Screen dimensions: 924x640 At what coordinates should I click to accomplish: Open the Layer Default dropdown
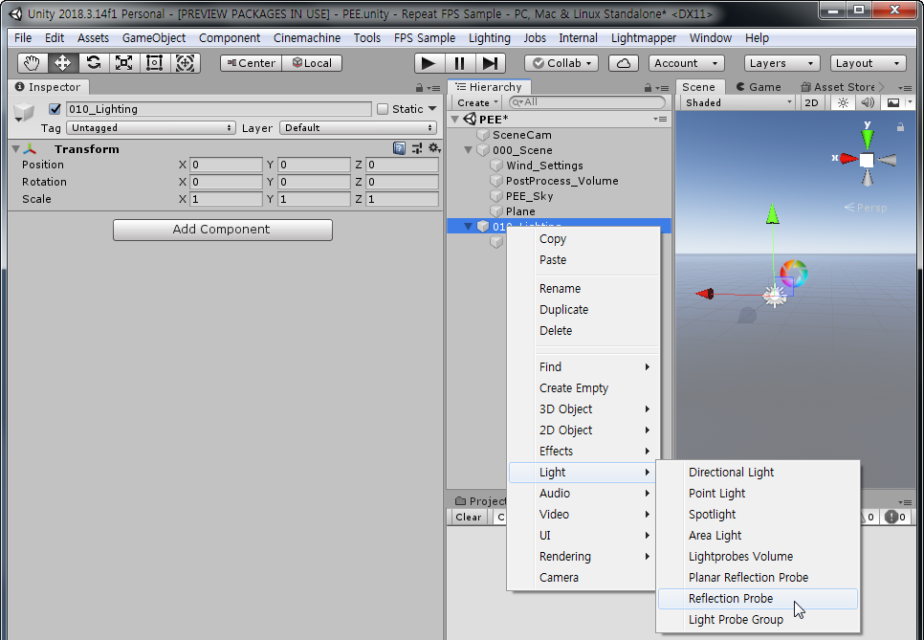coord(359,128)
